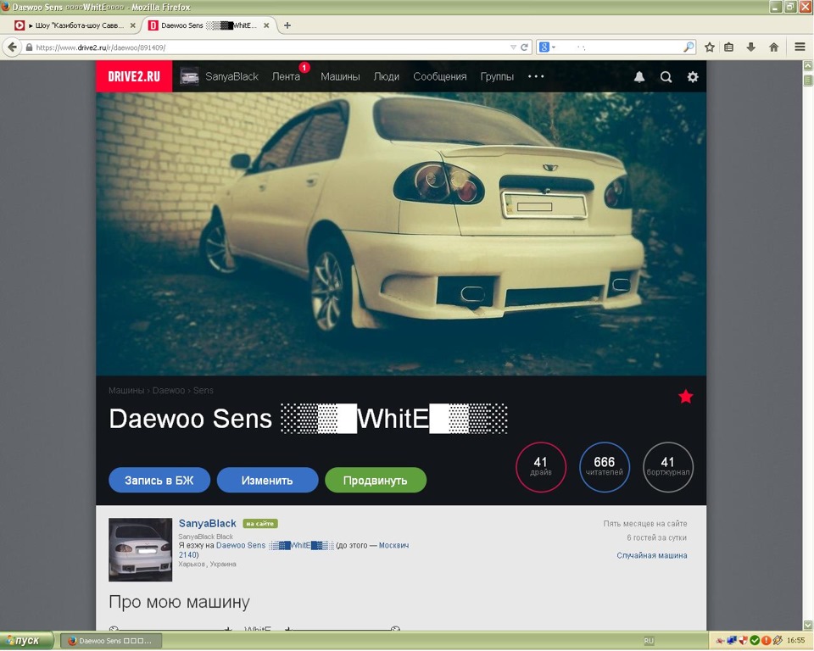Switch to the Шоу Казибота-шоу tab
This screenshot has height=651, width=814.
point(75,25)
